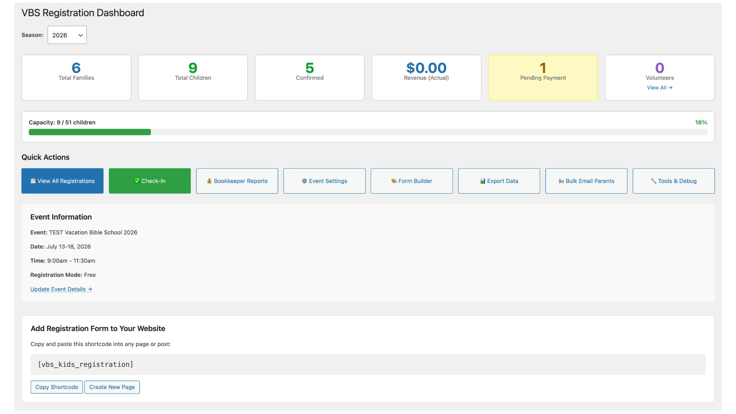
Task: Click the Confirmed count card
Action: pyautogui.click(x=309, y=77)
